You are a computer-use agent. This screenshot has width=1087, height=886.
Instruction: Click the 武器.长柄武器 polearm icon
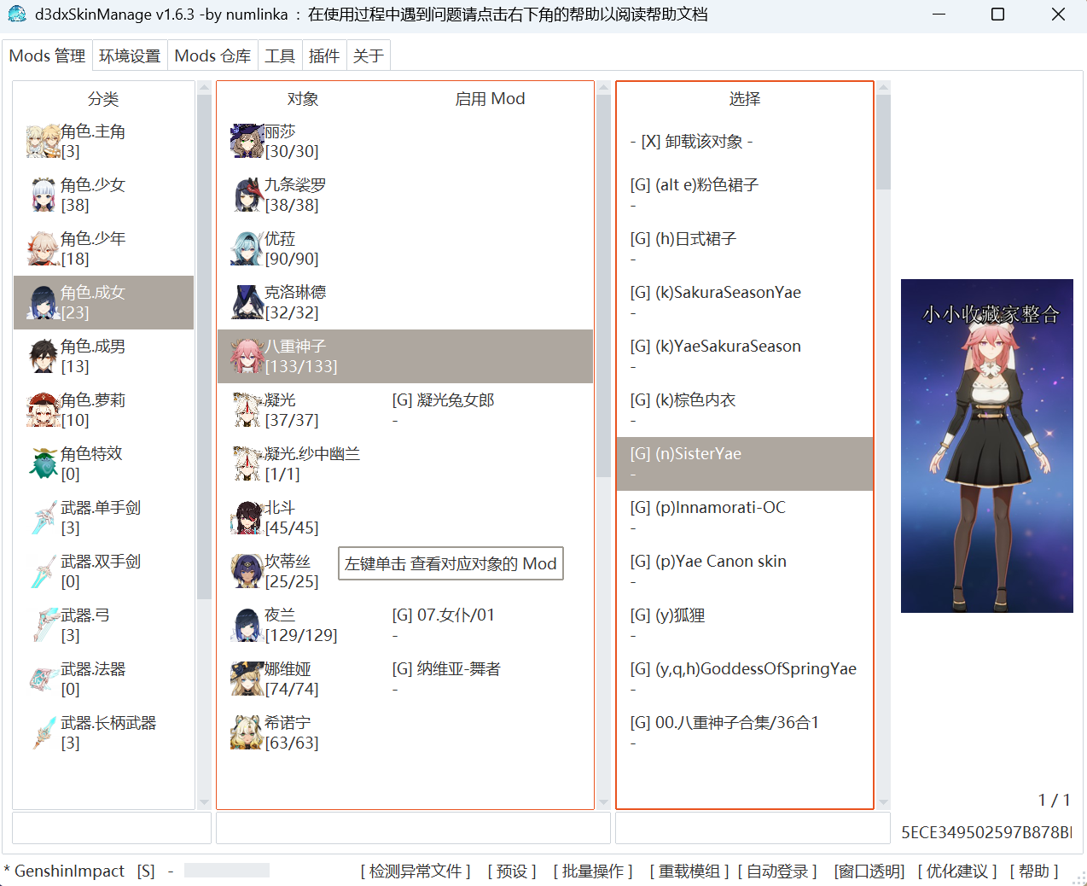coord(43,733)
